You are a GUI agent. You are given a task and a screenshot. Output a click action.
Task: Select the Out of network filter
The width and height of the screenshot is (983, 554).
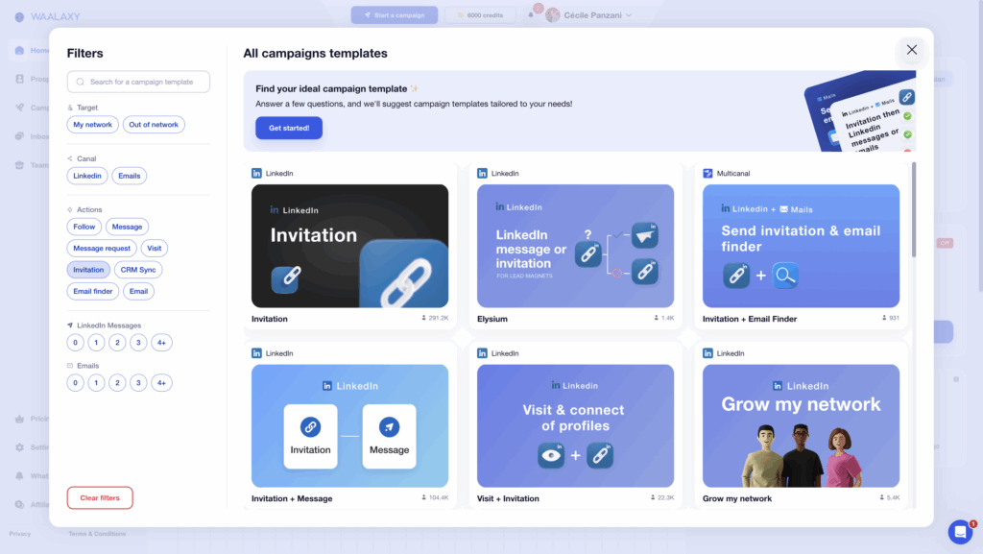tap(154, 125)
